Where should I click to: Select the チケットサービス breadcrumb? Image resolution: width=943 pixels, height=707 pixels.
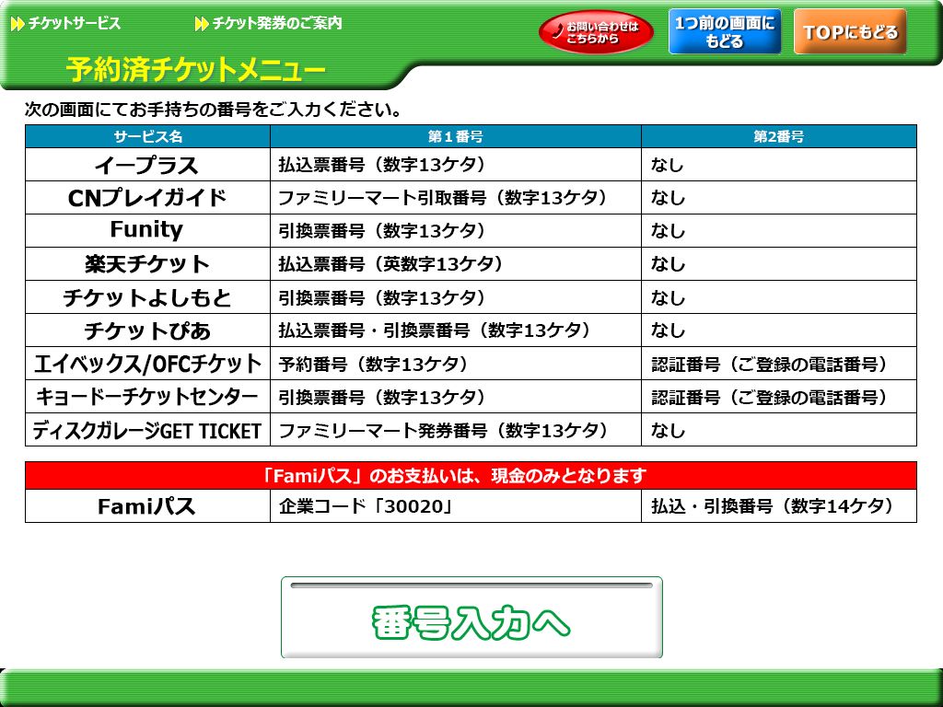pos(74,24)
